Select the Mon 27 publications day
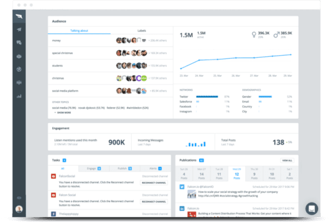Screen dimensions: 334x222 click(202, 173)
